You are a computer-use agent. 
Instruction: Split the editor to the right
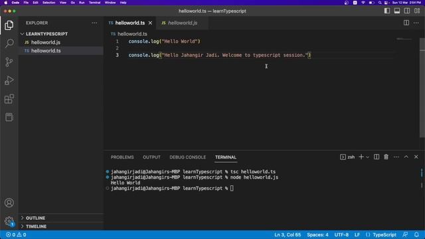[406, 23]
